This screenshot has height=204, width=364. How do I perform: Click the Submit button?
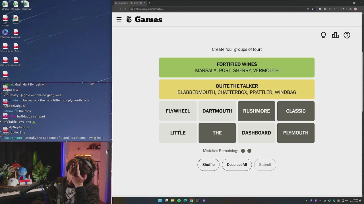[265, 165]
